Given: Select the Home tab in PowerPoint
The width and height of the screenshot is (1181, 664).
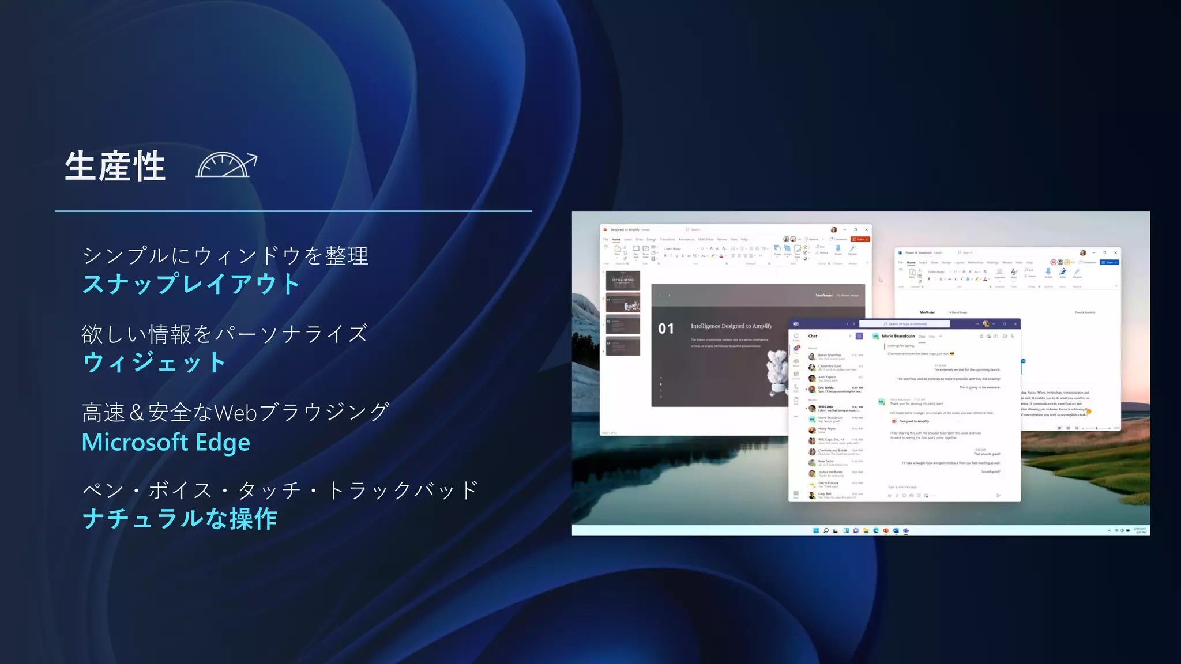Looking at the screenshot, I should click(x=616, y=239).
